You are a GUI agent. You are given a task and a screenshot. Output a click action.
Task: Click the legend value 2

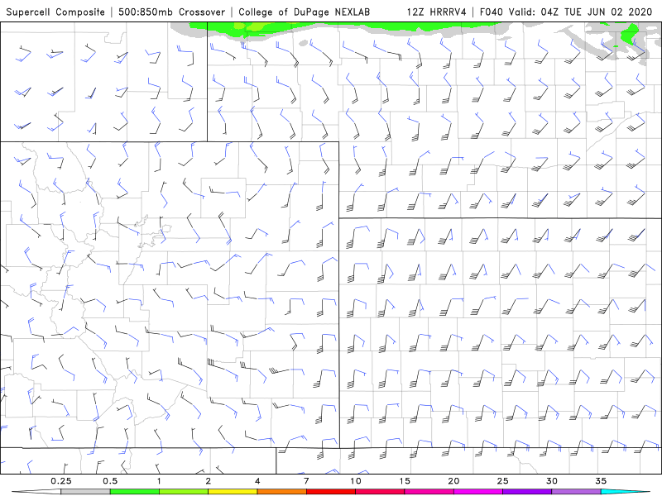pos(209,481)
